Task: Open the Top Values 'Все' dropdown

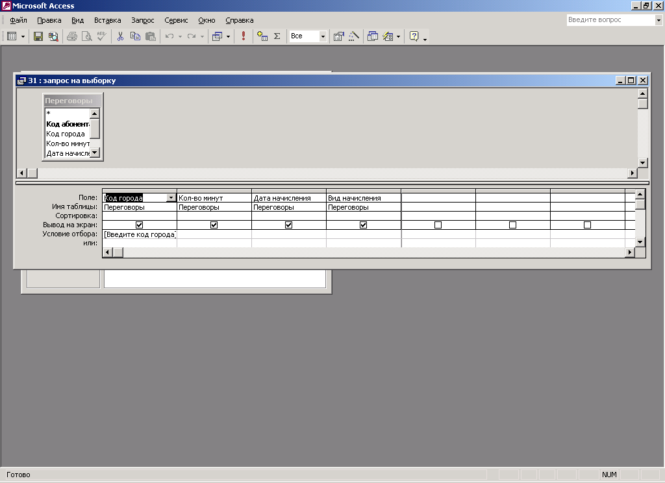Action: 323,36
